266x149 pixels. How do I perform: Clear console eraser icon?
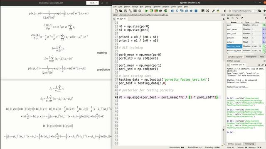pos(262,65)
